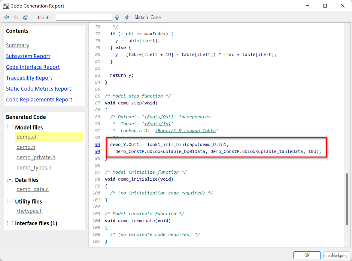Viewport: 352px width, 261px height.
Task: Collapse the Data files group
Action: 10,180
